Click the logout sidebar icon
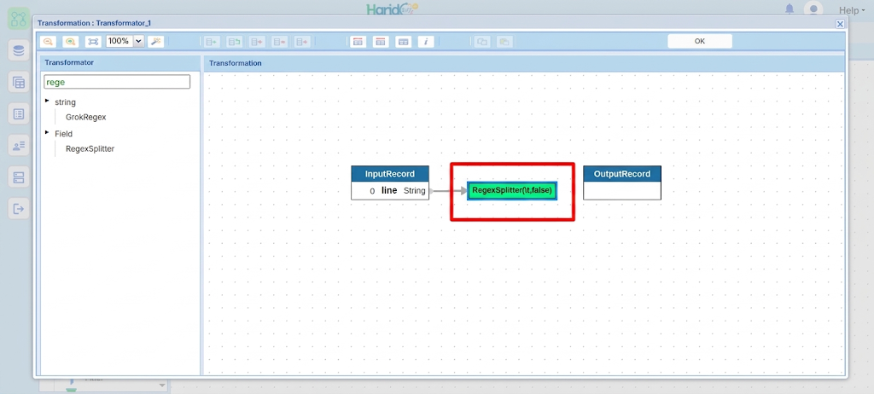 (x=19, y=209)
